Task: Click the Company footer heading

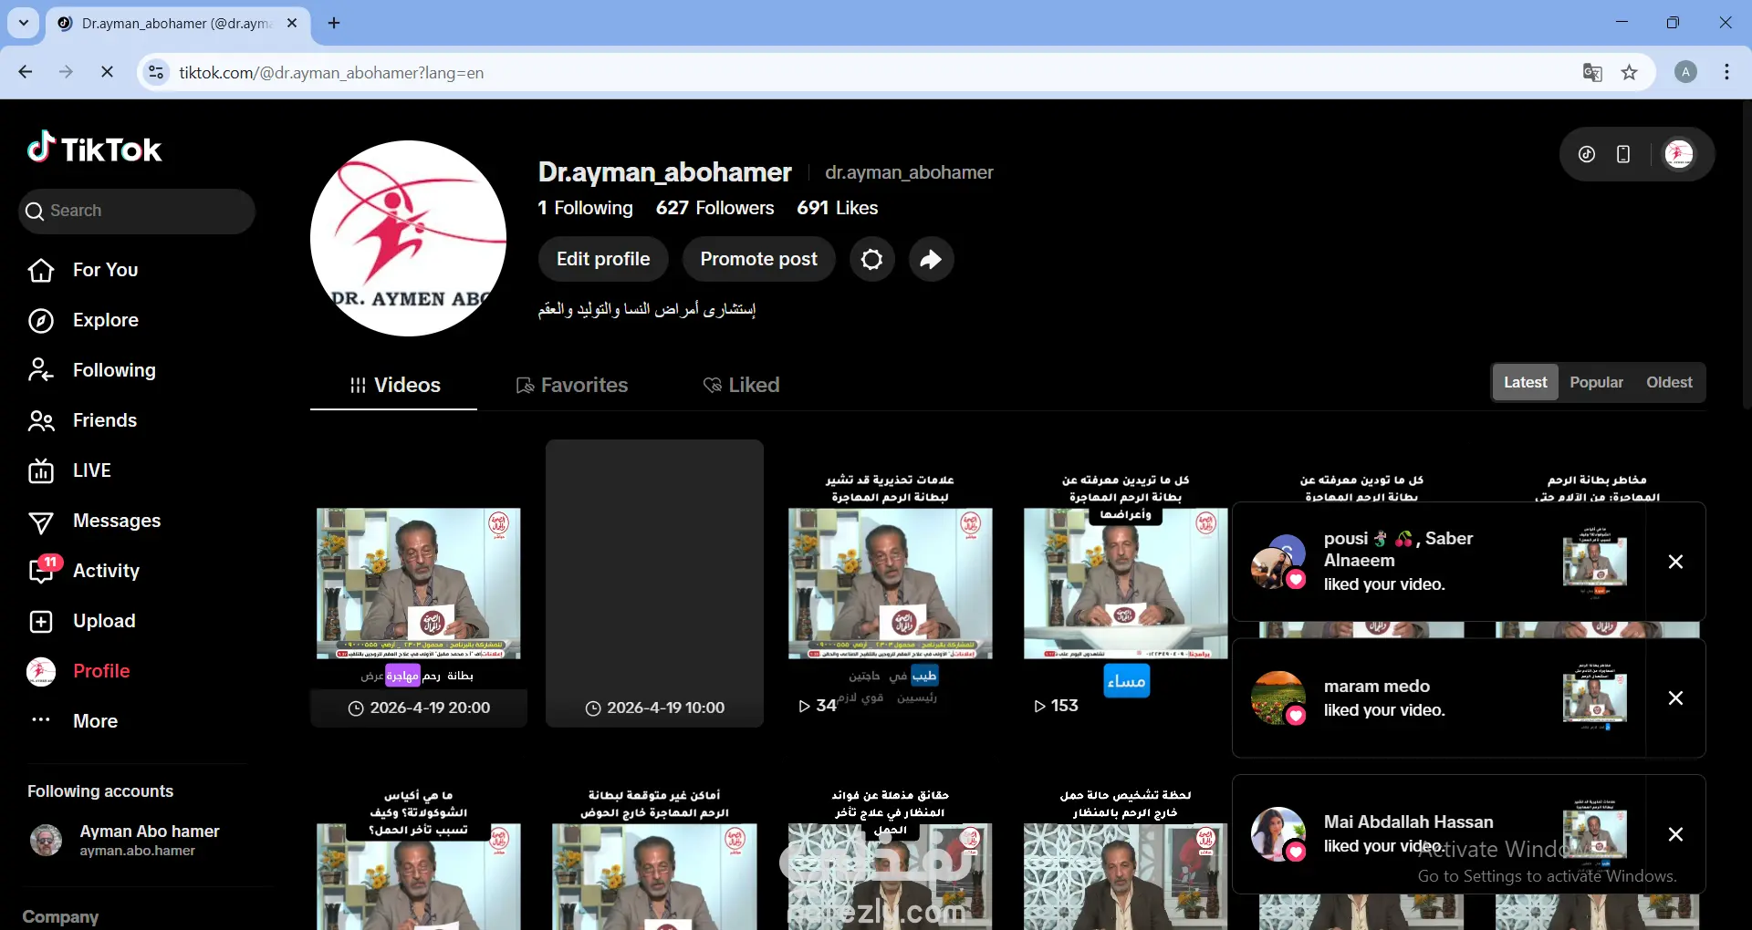Action: pos(60,916)
